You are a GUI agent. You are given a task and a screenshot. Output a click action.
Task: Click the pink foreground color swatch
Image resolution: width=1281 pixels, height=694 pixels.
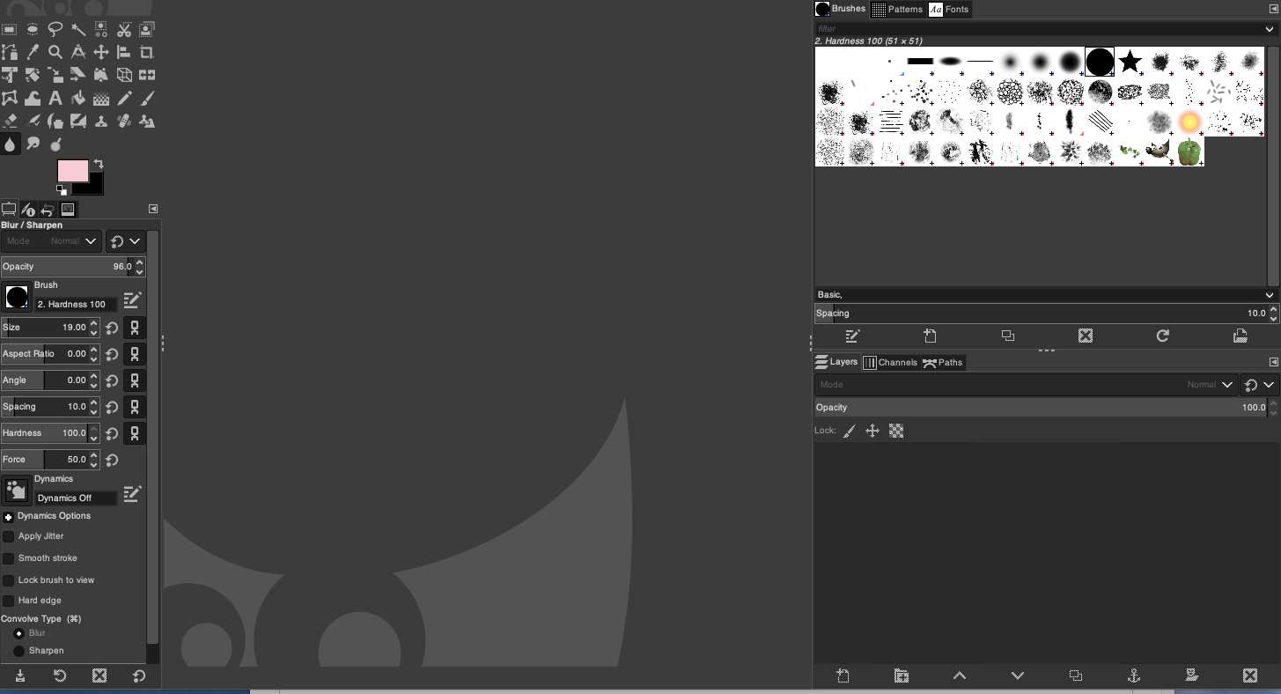click(72, 170)
